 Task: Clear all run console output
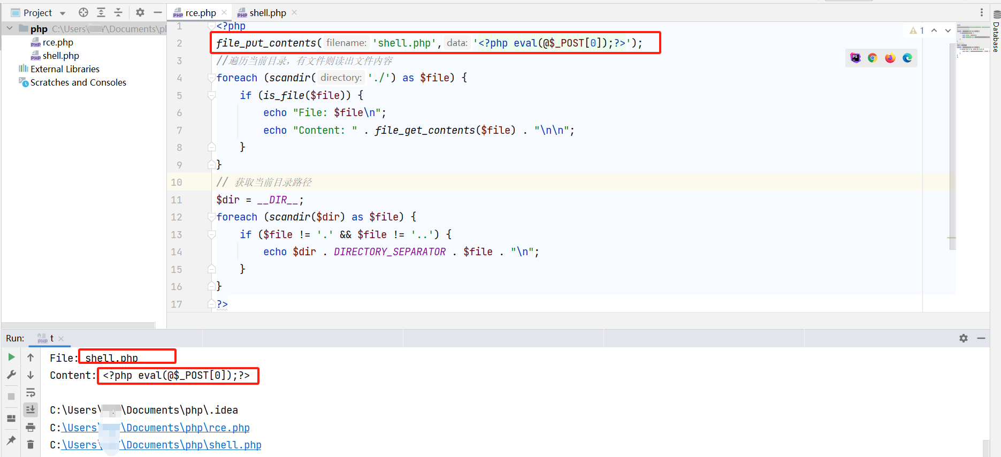(30, 445)
